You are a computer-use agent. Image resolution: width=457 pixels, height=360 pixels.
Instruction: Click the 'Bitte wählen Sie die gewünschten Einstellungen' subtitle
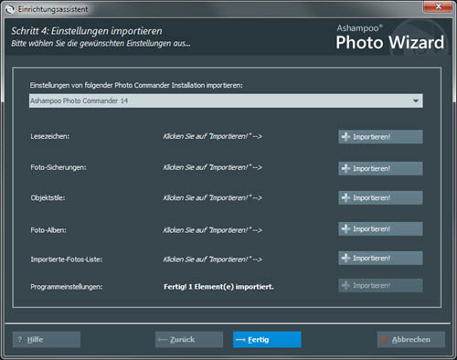[x=101, y=44]
